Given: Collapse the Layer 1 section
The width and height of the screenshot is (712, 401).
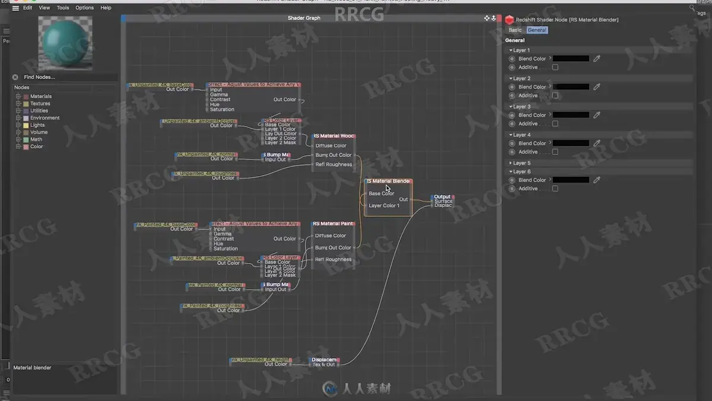Looking at the screenshot, I should click(x=511, y=50).
